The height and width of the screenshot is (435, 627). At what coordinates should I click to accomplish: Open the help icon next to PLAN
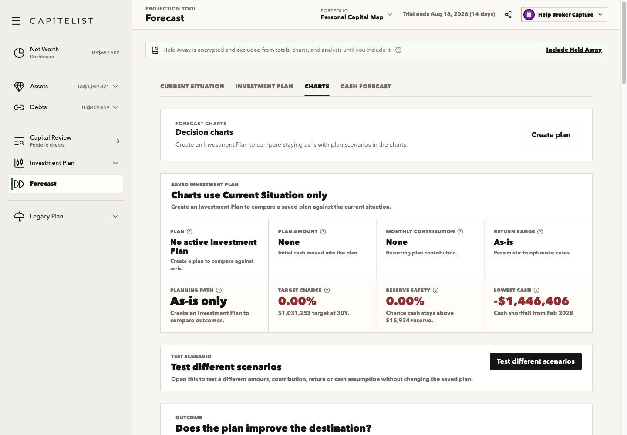(x=189, y=231)
